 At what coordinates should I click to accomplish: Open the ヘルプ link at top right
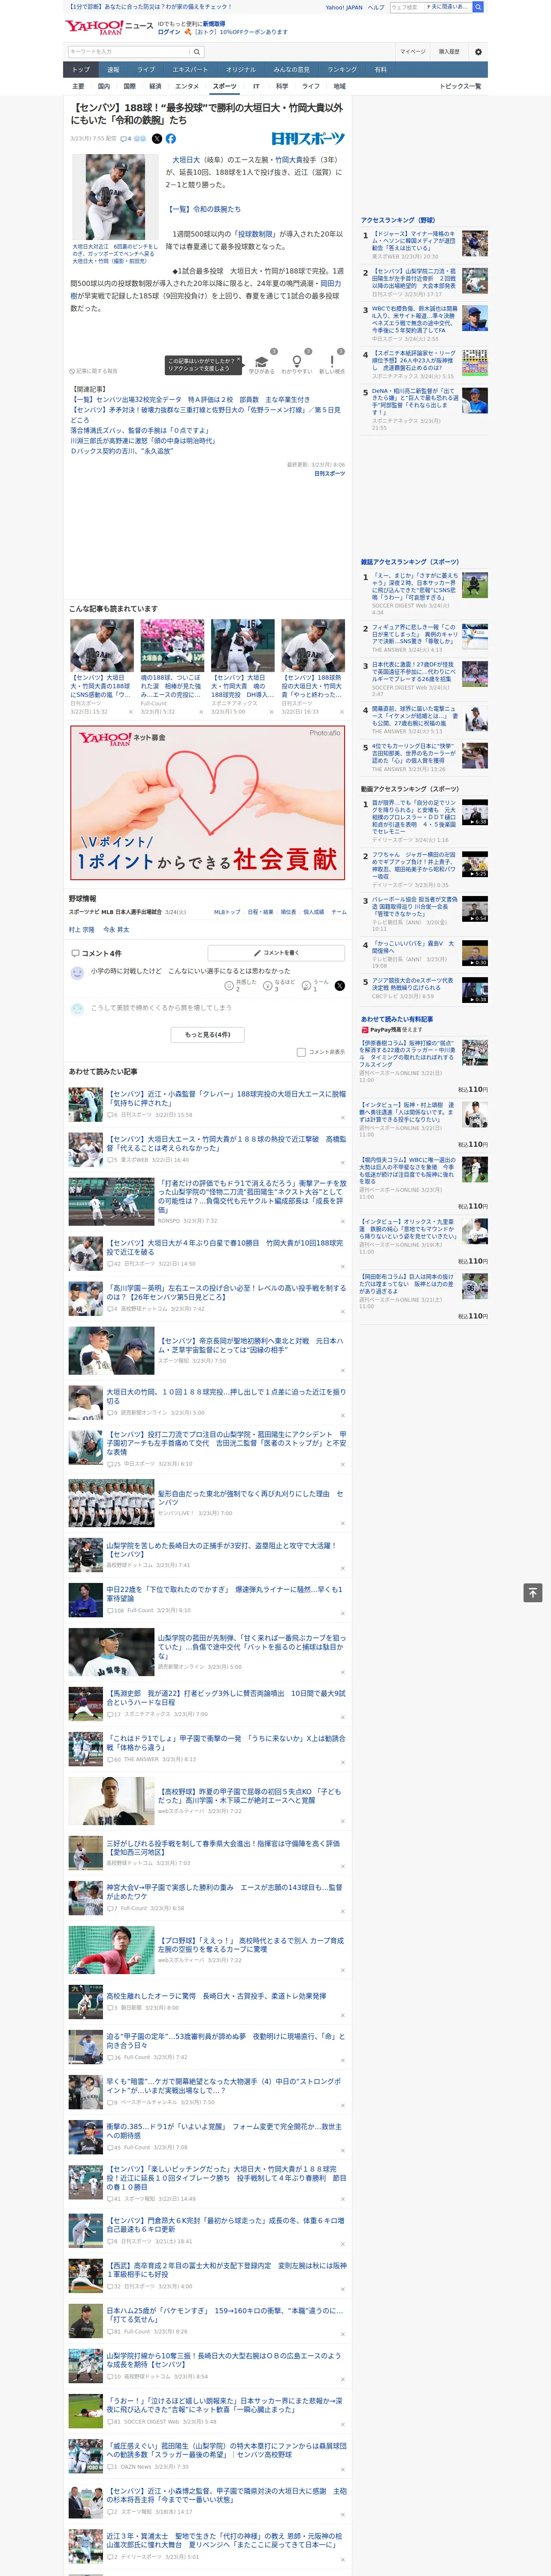(376, 7)
